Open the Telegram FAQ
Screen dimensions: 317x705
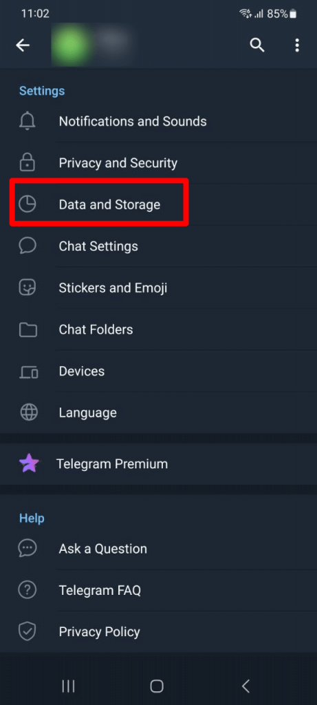[x=158, y=590]
